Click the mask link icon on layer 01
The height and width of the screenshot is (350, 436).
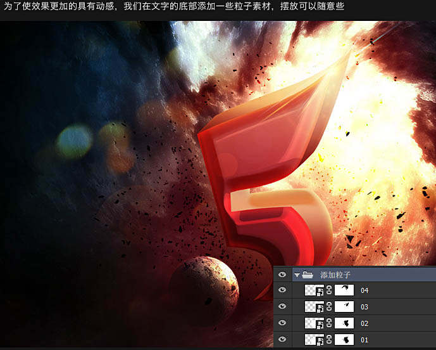tap(329, 339)
